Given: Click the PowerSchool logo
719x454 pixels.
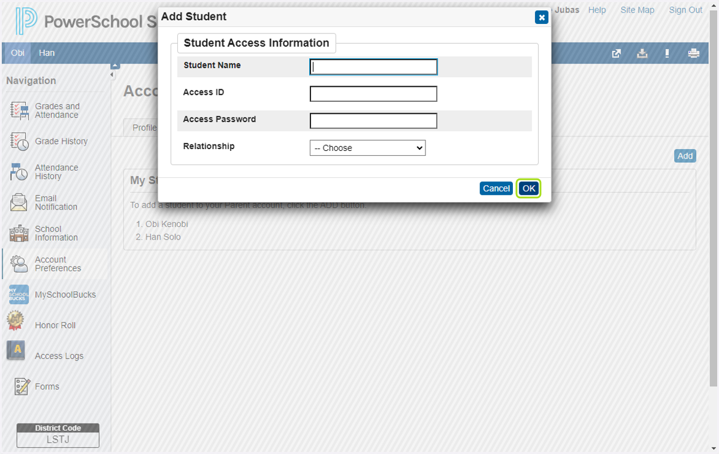Looking at the screenshot, I should [26, 22].
